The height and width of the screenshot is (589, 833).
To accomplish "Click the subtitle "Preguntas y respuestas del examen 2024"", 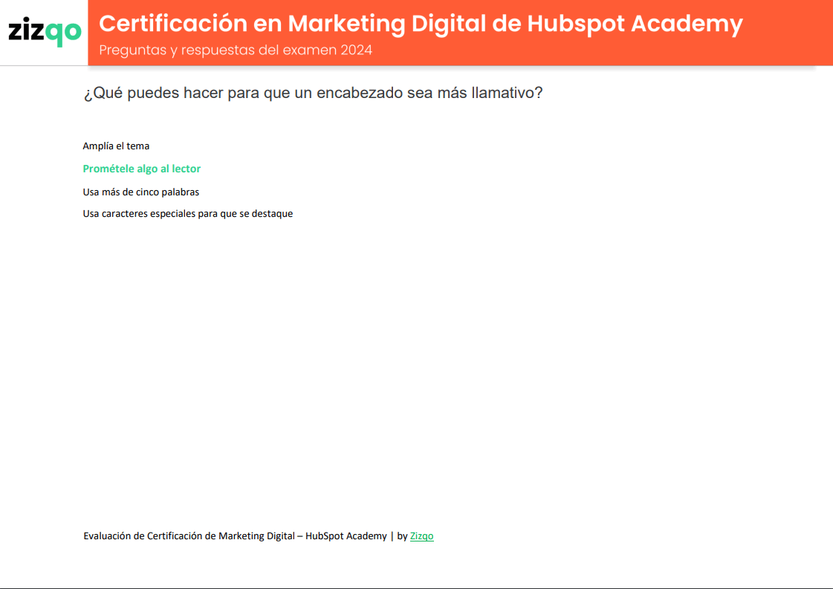I will [x=236, y=50].
